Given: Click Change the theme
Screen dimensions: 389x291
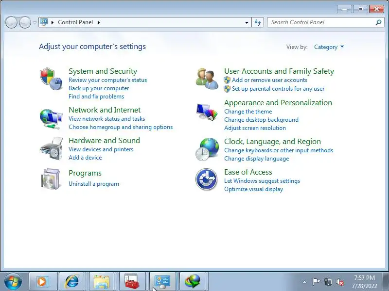Looking at the screenshot, I should pyautogui.click(x=248, y=112).
